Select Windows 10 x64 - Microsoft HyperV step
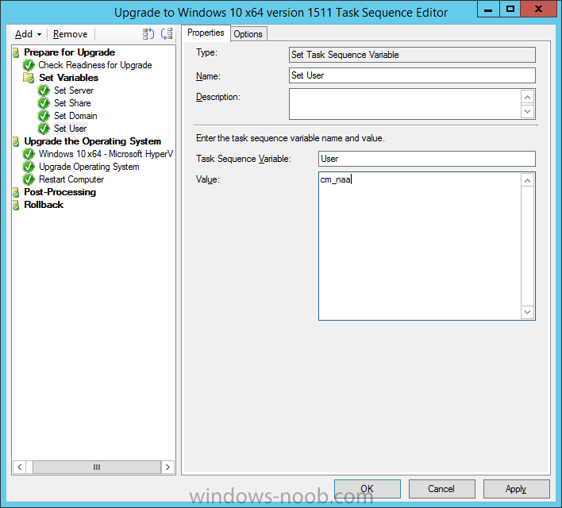Viewport: 562px width, 508px height. pos(106,154)
